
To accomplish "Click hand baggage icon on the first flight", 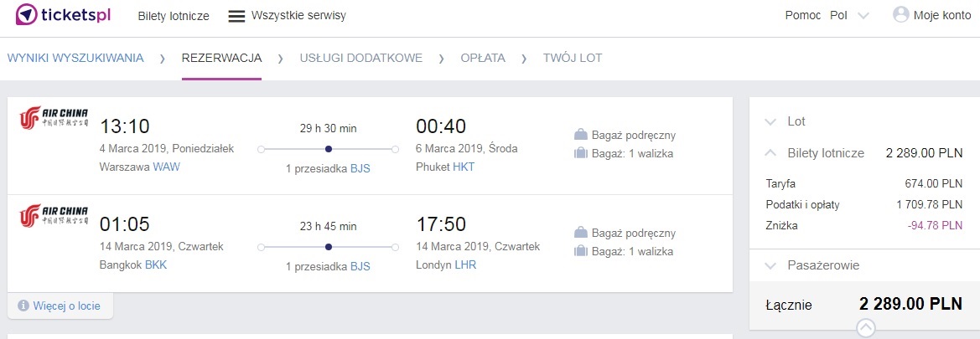I will [581, 134].
